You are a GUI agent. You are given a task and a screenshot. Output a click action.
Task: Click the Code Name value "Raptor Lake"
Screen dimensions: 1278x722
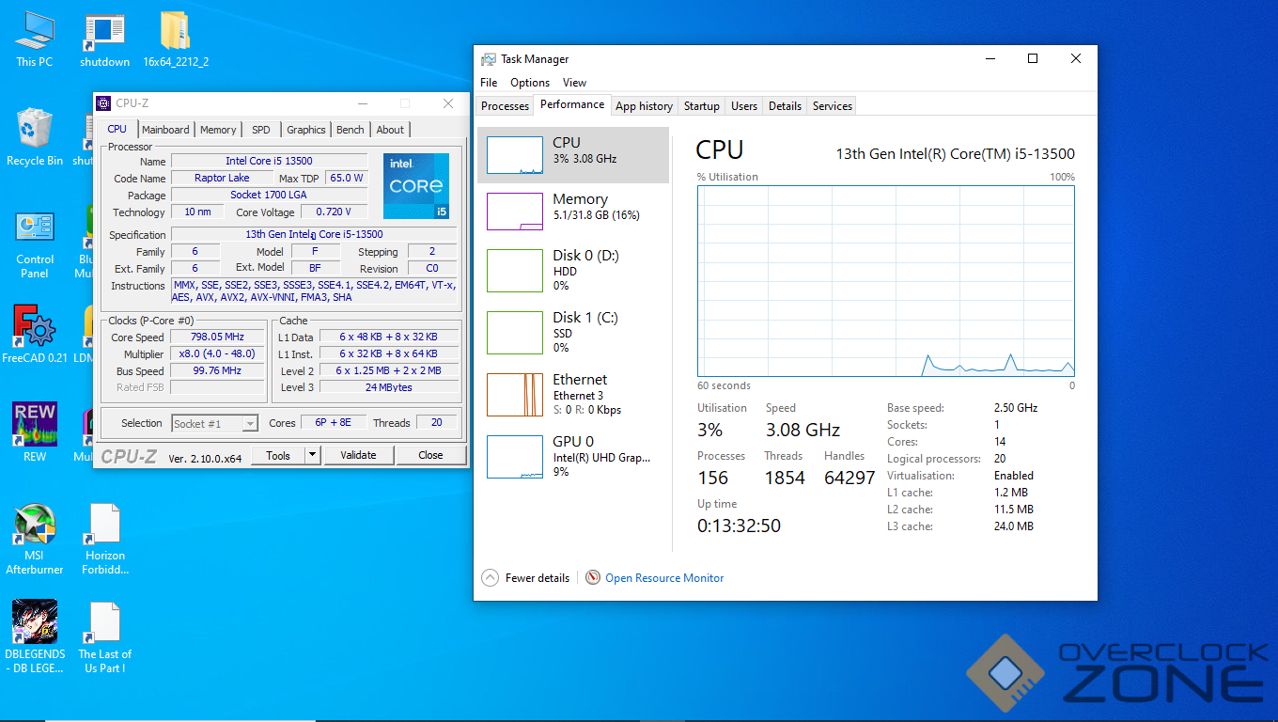[x=222, y=178]
